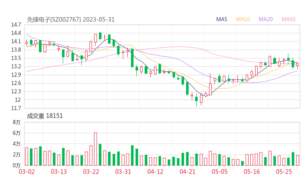Click the 04-21 date axis label
Image resolution: width=304 pixels, height=181 pixels.
click(x=187, y=172)
